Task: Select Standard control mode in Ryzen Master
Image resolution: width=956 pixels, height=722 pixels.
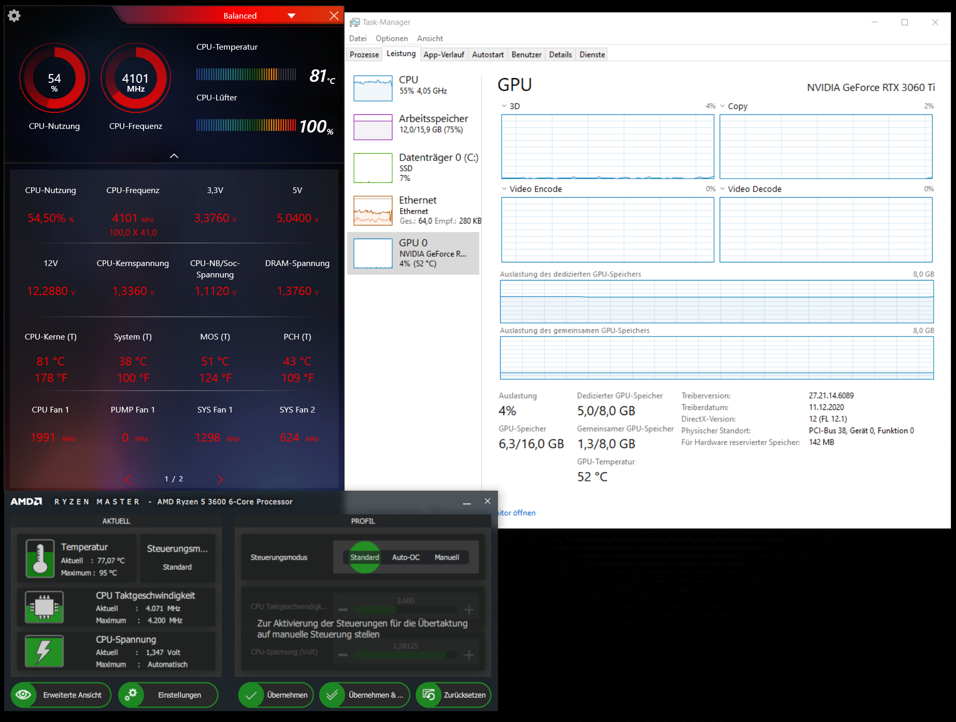Action: [x=365, y=557]
